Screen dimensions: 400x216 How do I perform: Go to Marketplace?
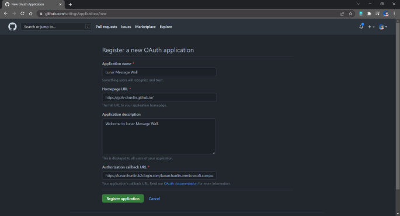[x=145, y=27]
